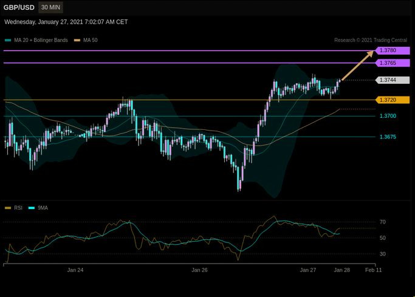
Task: Click the RSI 70 axis value
Action: pyautogui.click(x=383, y=222)
